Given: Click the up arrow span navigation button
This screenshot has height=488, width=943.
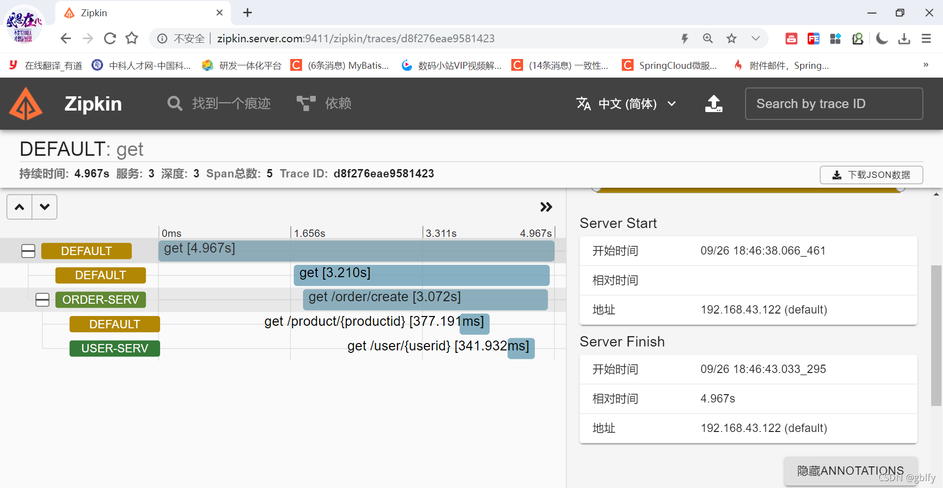Looking at the screenshot, I should [20, 207].
